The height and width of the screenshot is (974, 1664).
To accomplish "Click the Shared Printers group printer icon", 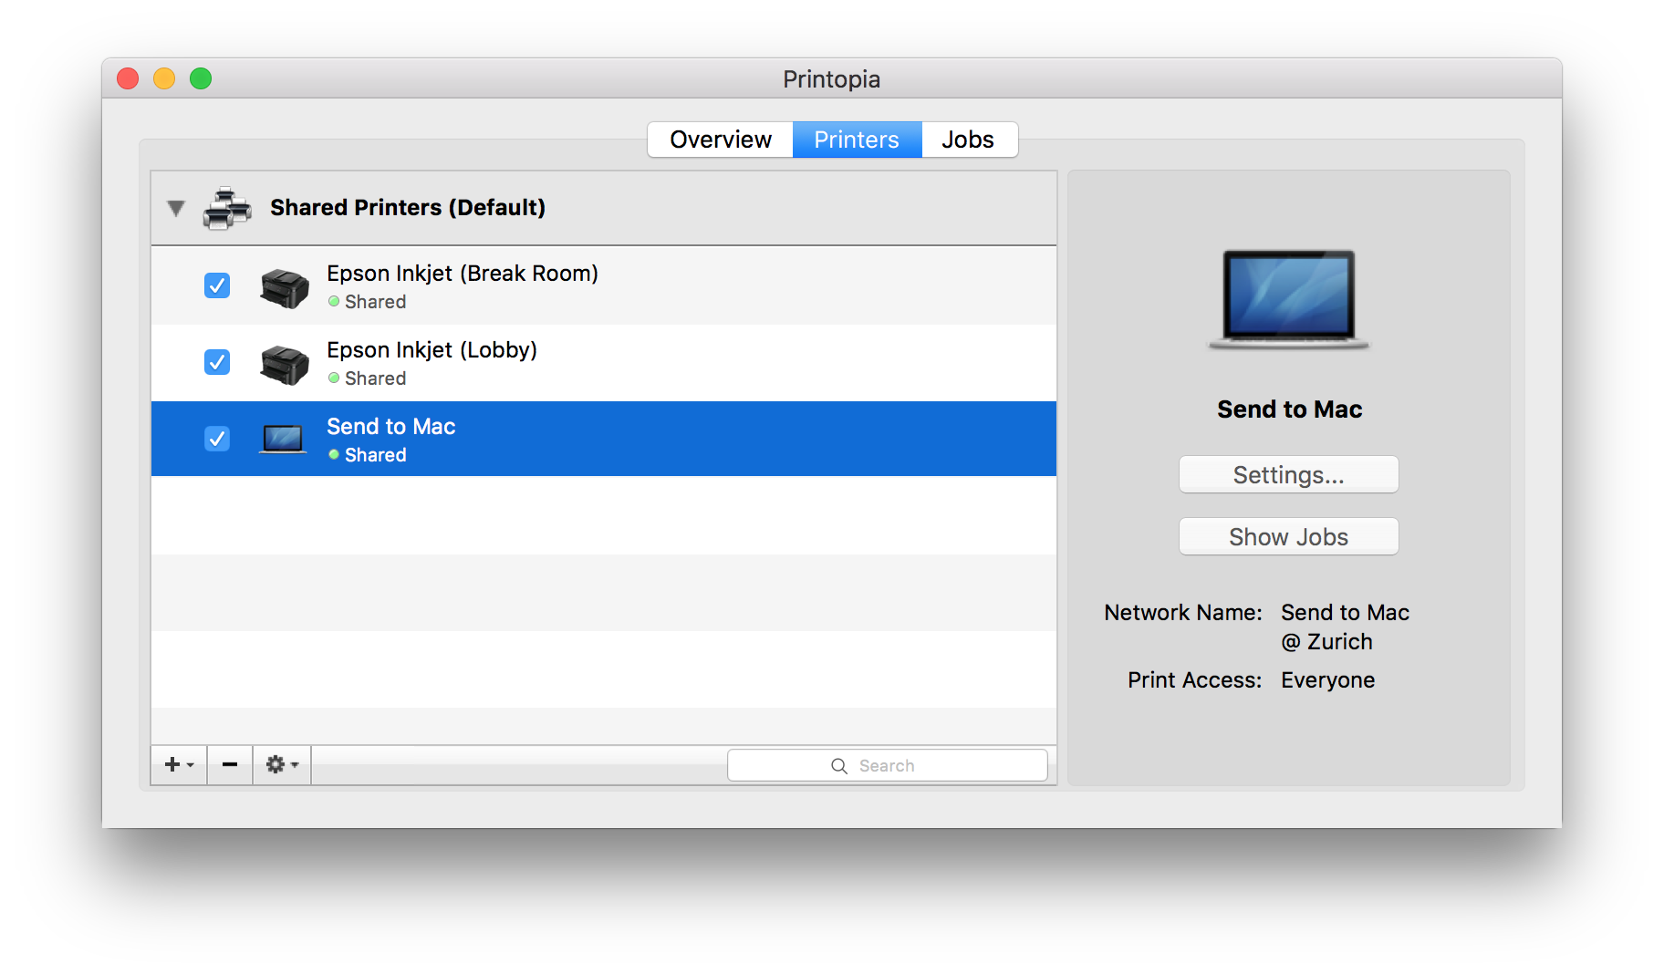I will point(227,208).
